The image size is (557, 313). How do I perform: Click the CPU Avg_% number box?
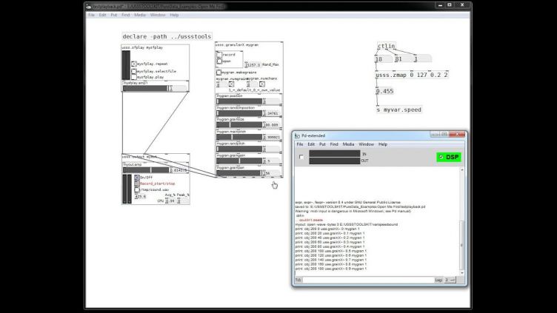tap(170, 201)
